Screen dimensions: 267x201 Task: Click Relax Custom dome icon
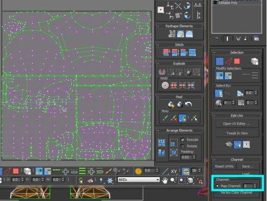click(x=189, y=34)
